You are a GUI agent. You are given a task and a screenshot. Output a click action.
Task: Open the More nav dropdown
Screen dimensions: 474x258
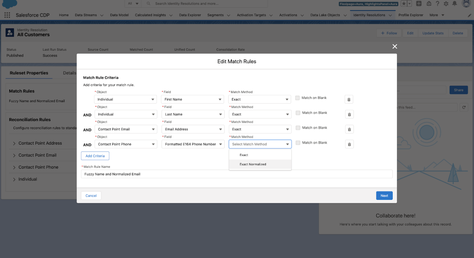click(437, 15)
